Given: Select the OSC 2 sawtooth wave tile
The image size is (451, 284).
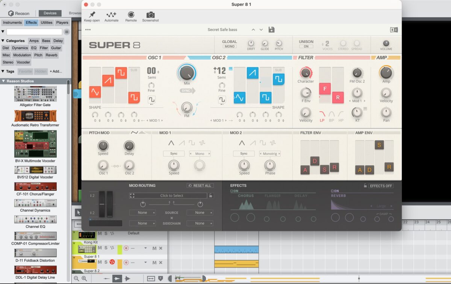Looking at the screenshot, I should click(253, 73).
